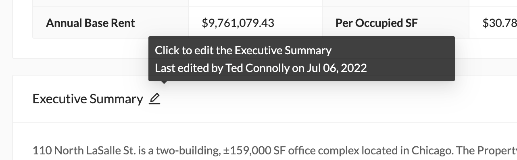
Task: Click the "Last edited by" tooltip line
Action: (261, 68)
